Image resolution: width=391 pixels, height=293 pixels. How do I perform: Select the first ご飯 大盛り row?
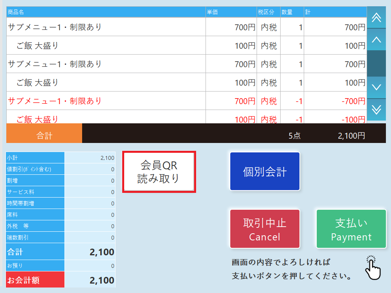pos(187,45)
